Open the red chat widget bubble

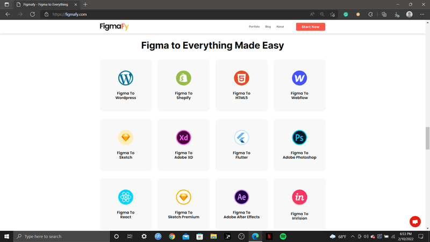coord(415,222)
